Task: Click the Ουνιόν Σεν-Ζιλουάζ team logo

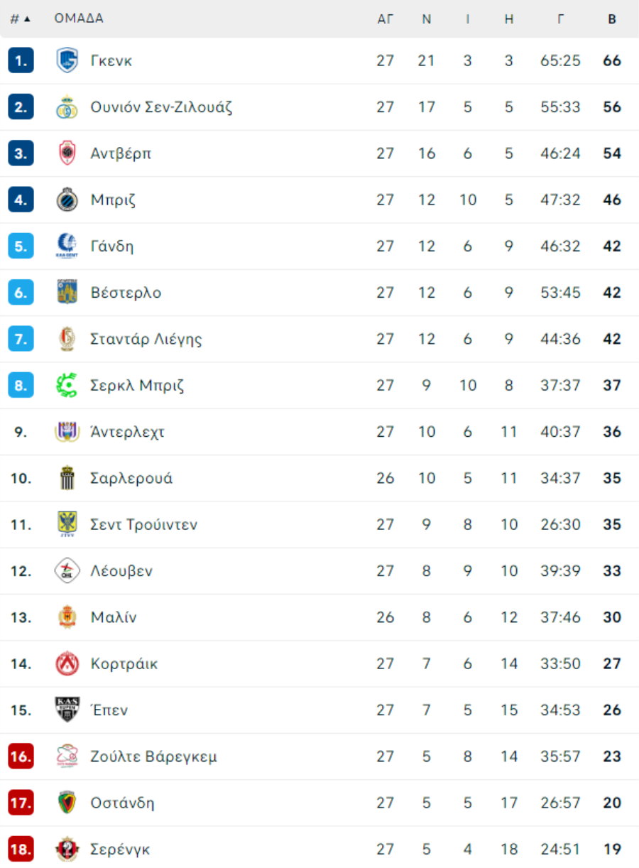Action: (x=67, y=107)
